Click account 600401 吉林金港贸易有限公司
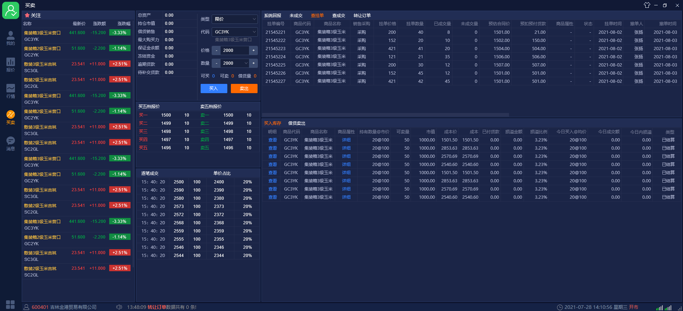 [64, 307]
